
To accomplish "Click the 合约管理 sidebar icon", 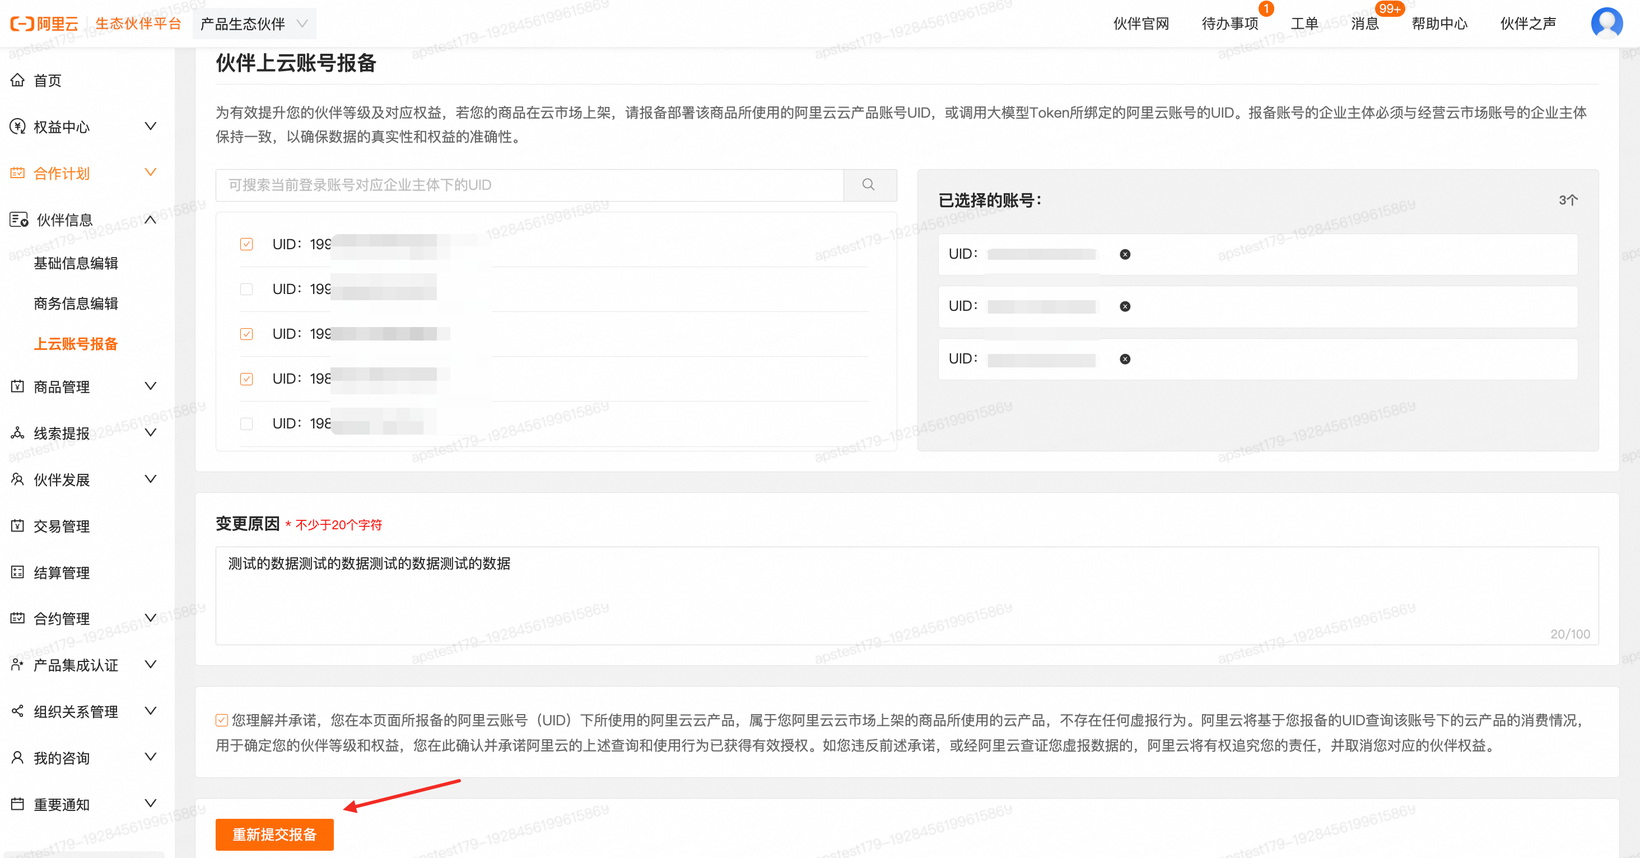I will click(x=18, y=618).
